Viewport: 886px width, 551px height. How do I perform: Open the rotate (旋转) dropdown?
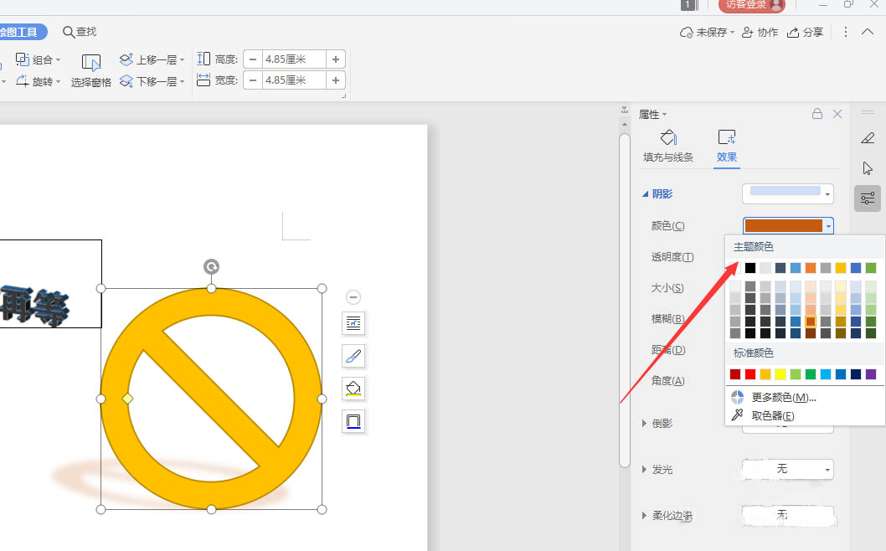pyautogui.click(x=38, y=81)
